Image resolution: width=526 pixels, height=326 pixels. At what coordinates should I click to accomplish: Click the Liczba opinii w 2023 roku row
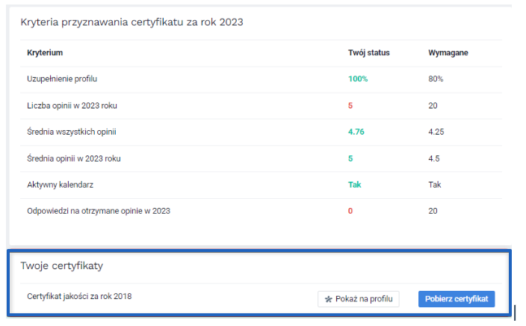tap(72, 105)
